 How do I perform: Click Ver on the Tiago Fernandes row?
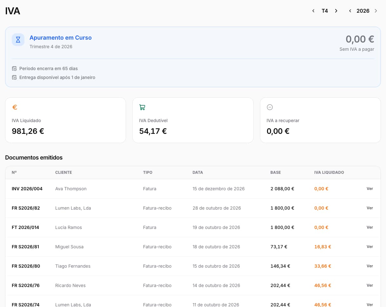click(x=370, y=266)
